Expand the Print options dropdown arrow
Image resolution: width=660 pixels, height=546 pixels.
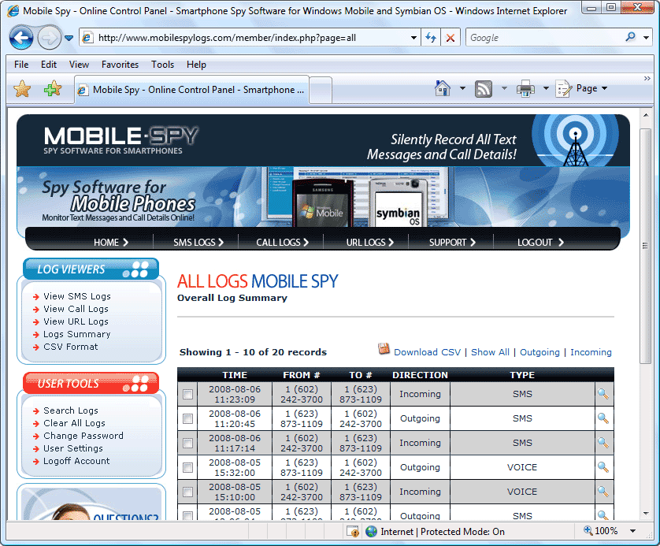click(x=546, y=88)
